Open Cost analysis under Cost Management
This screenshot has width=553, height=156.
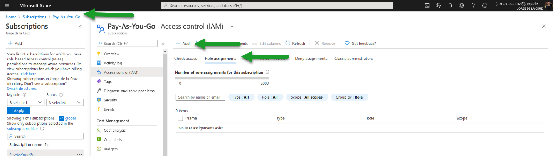tap(114, 130)
